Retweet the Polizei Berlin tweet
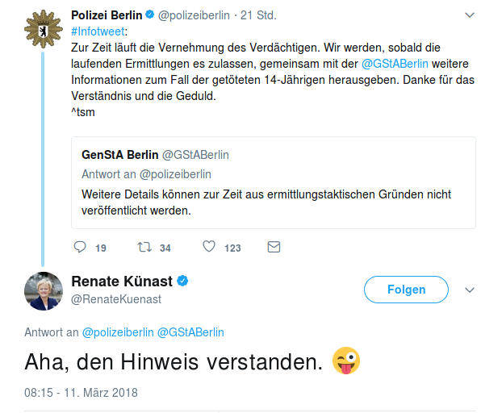502x413 pixels. 144,247
